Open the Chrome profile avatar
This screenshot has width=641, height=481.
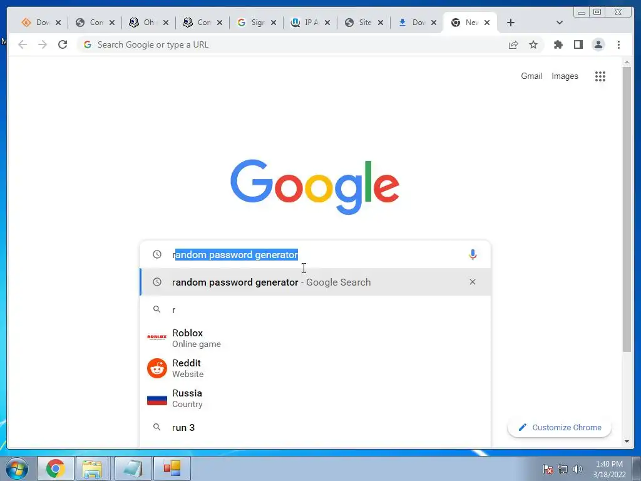[598, 44]
